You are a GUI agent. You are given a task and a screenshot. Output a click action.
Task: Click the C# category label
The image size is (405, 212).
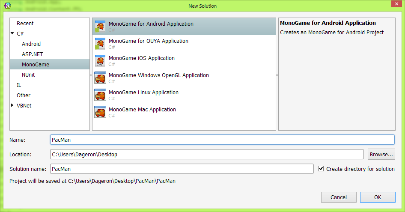pos(20,33)
